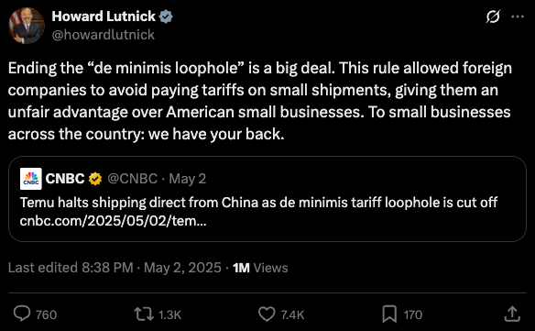This screenshot has height=331, width=535.
Task: Bookmark this post with the bookmark icon
Action: pyautogui.click(x=389, y=314)
